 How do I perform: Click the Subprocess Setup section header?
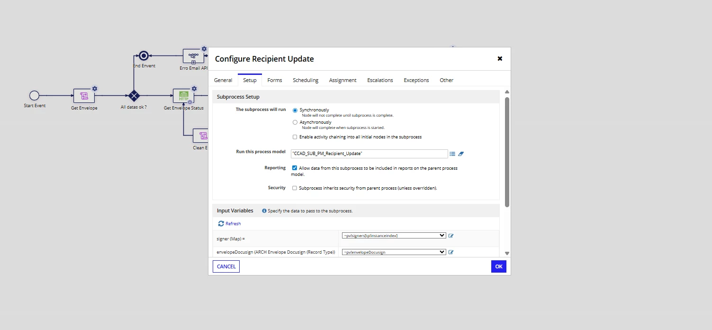(x=356, y=97)
